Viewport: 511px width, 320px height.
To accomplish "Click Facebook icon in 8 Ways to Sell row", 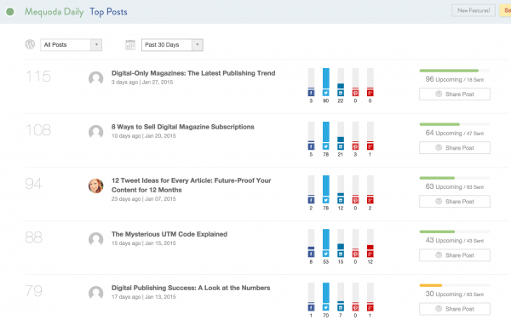I will coord(311,146).
